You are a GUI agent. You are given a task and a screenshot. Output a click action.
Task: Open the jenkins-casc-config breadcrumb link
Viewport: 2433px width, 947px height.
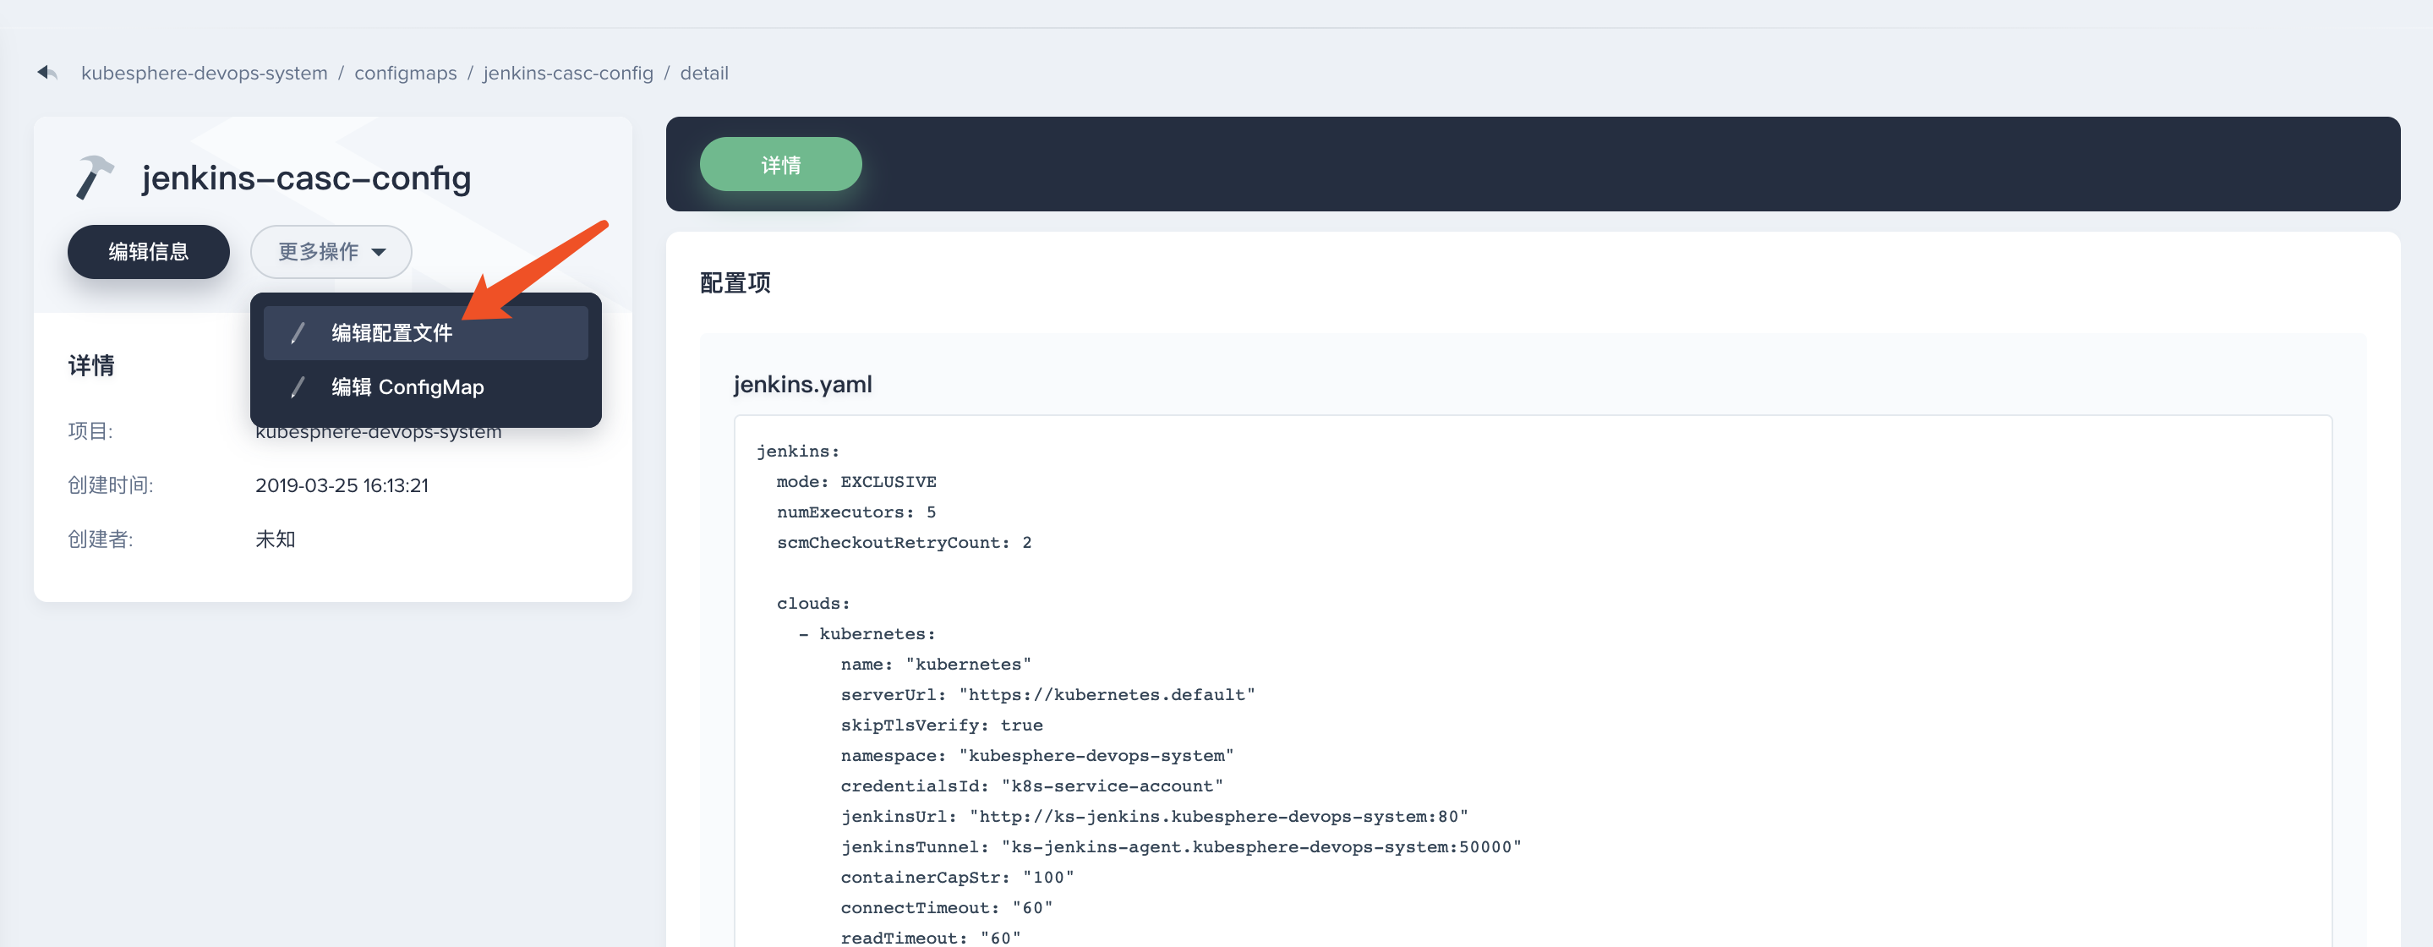pyautogui.click(x=567, y=72)
